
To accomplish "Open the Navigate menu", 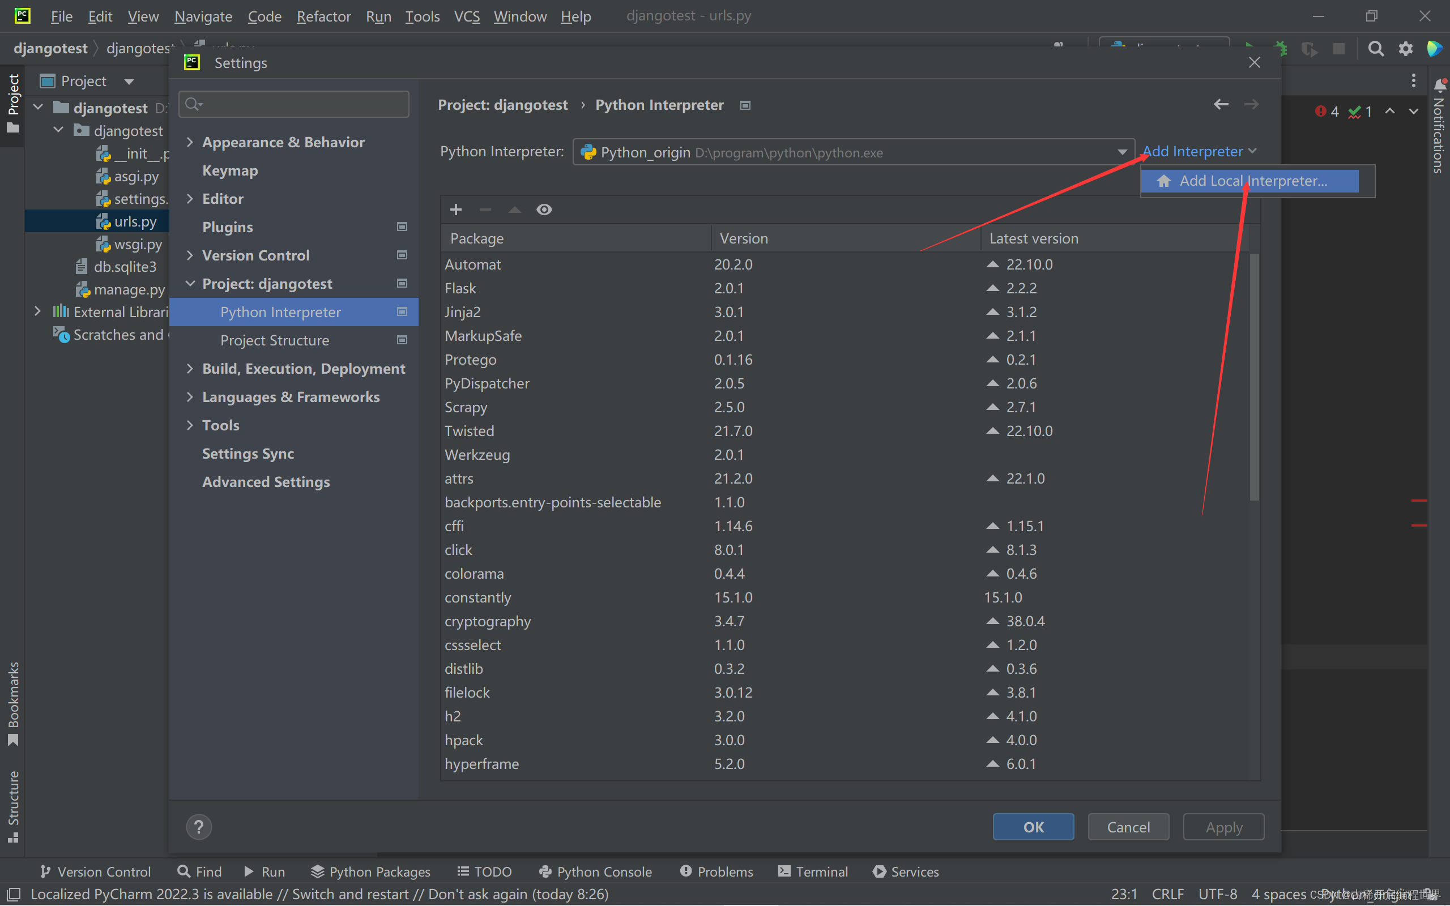I will click(203, 16).
